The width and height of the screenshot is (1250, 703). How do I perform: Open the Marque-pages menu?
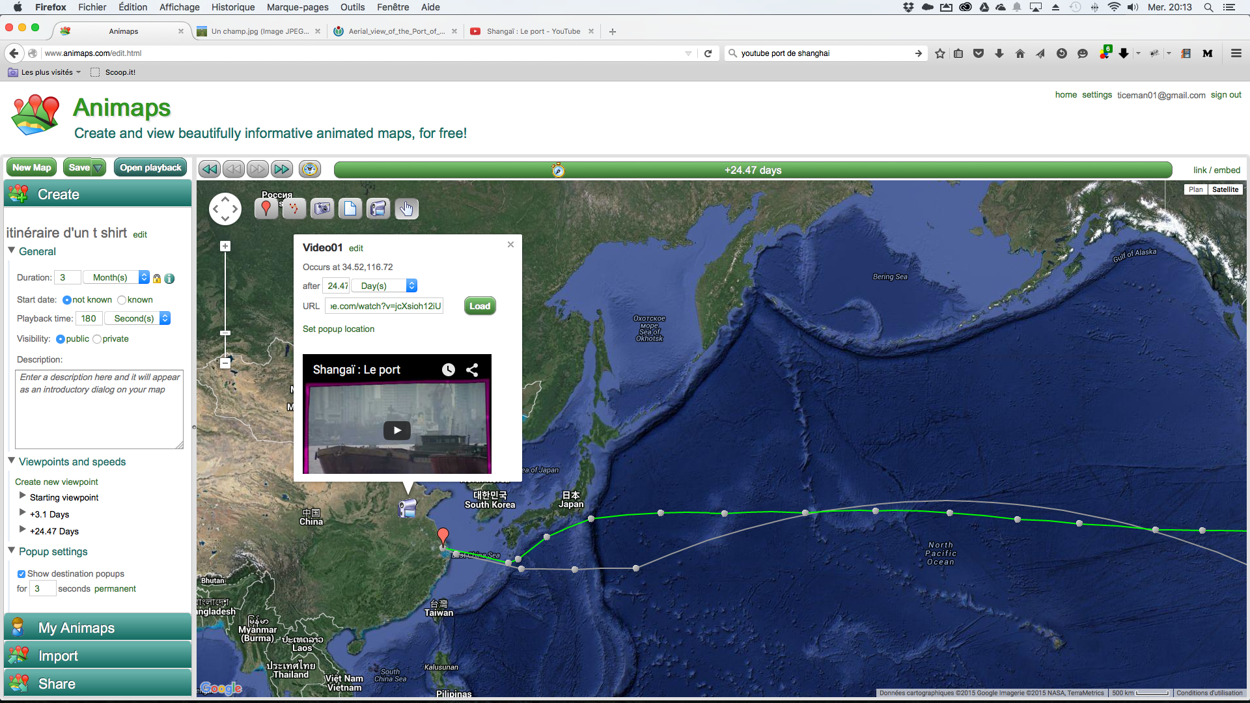pyautogui.click(x=298, y=7)
